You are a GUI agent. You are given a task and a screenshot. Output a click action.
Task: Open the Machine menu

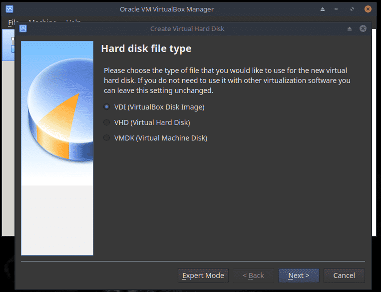point(42,21)
